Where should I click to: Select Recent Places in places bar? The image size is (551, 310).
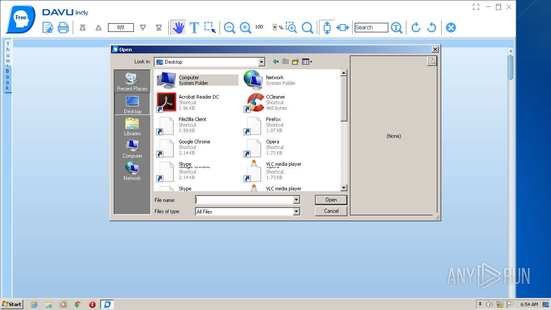[x=132, y=81]
